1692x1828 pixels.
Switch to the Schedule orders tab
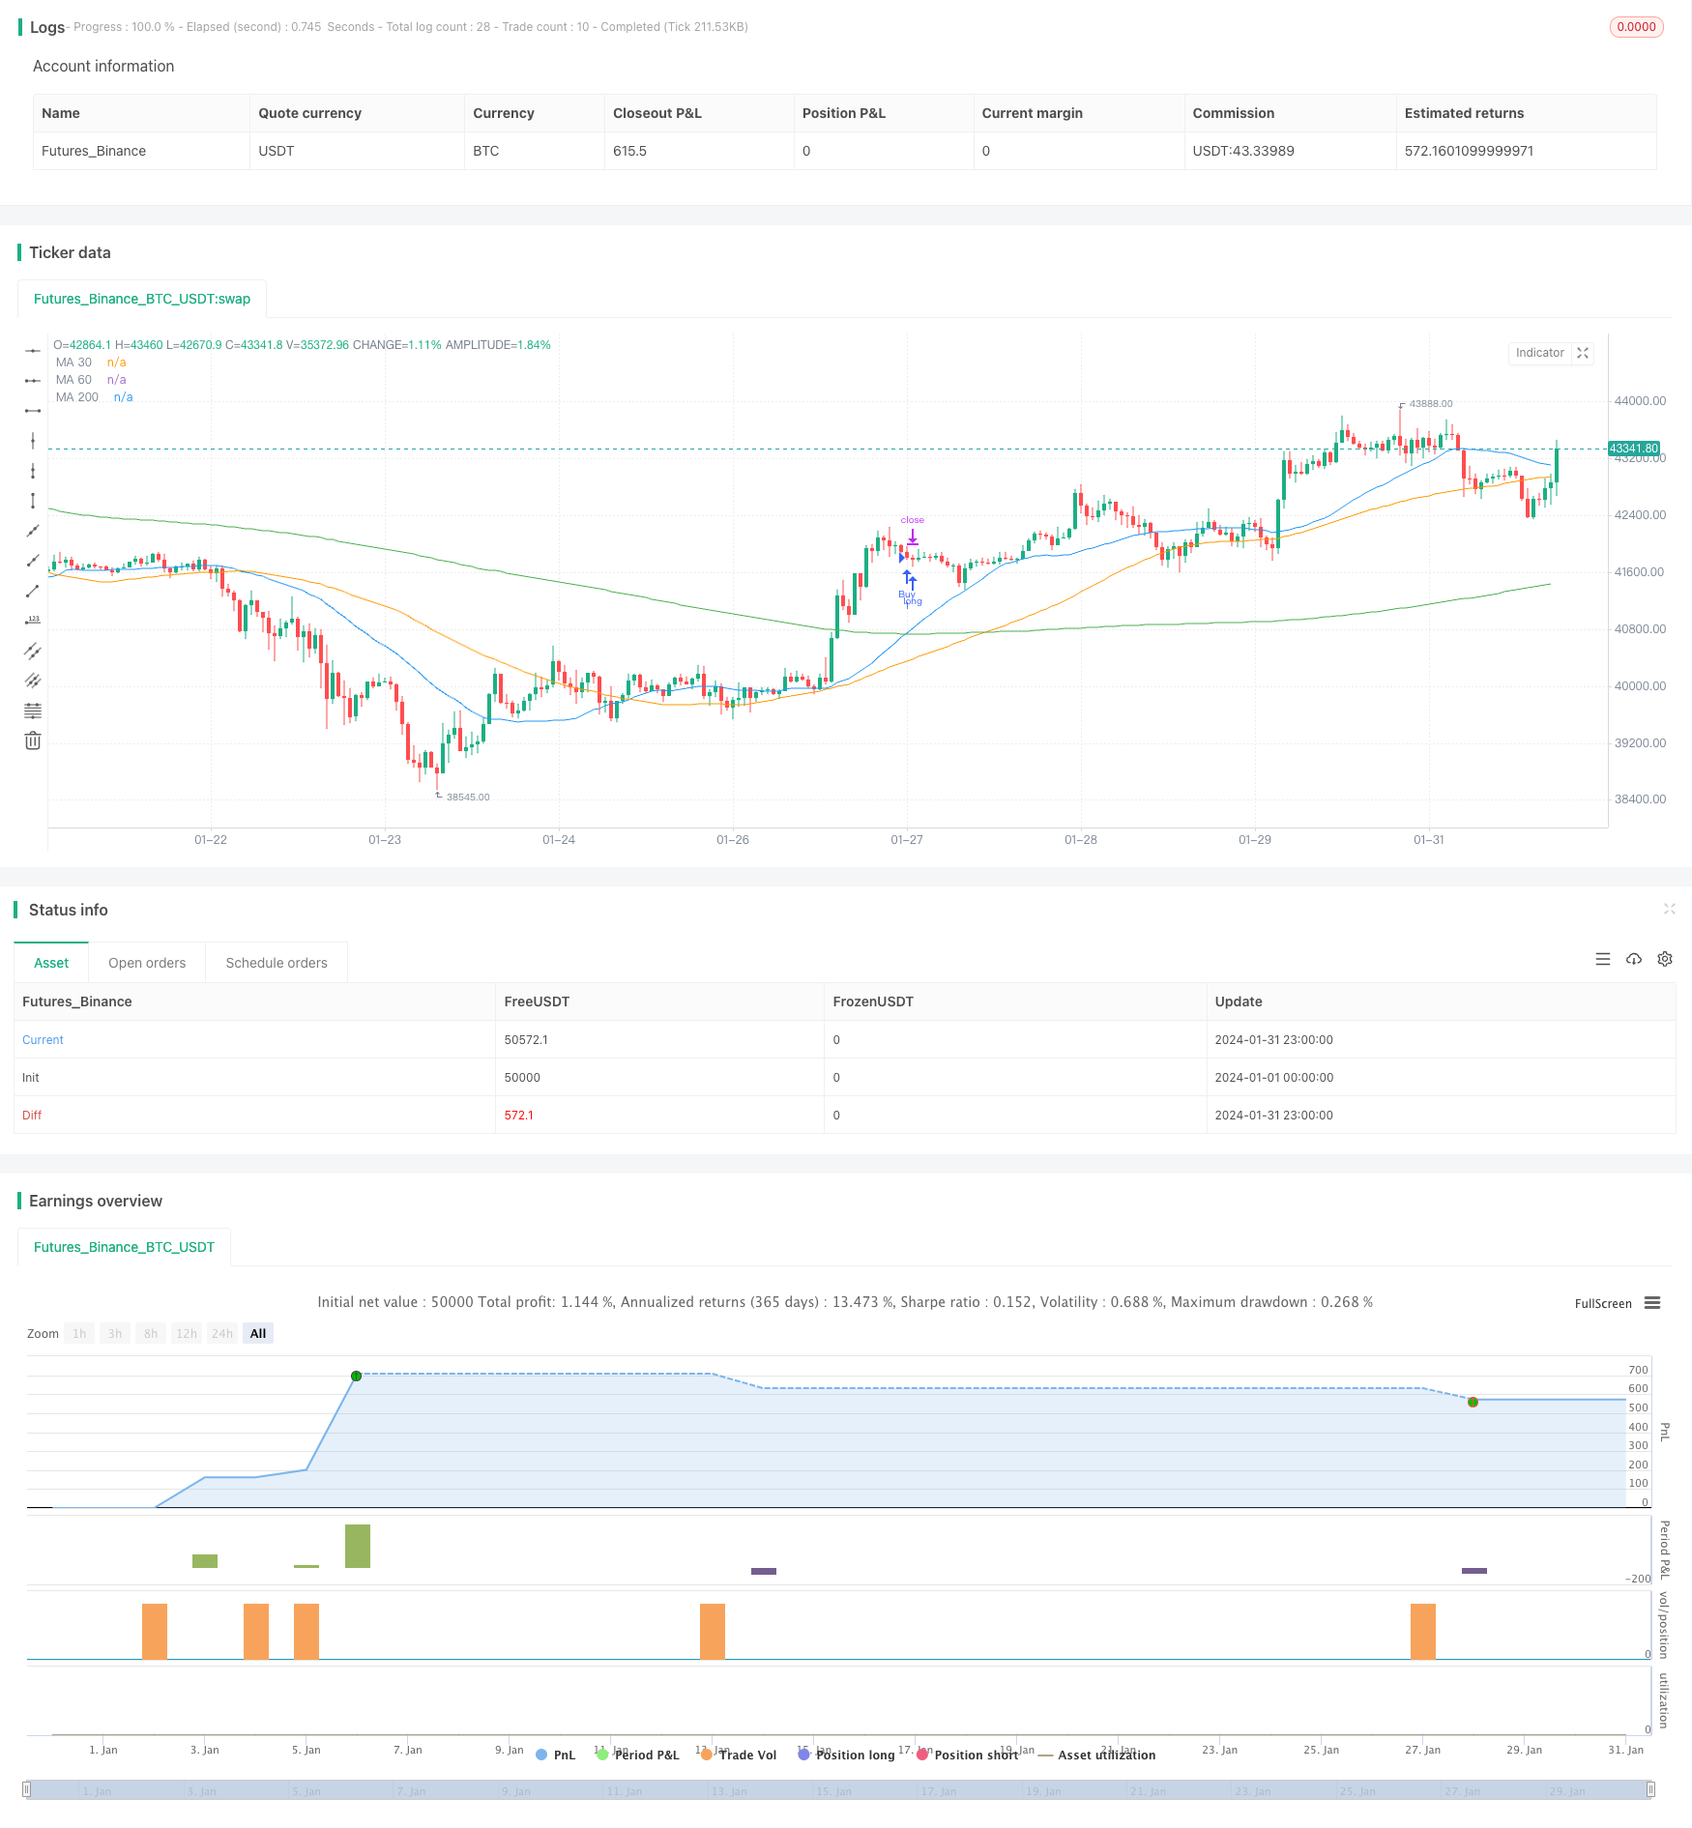coord(277,963)
